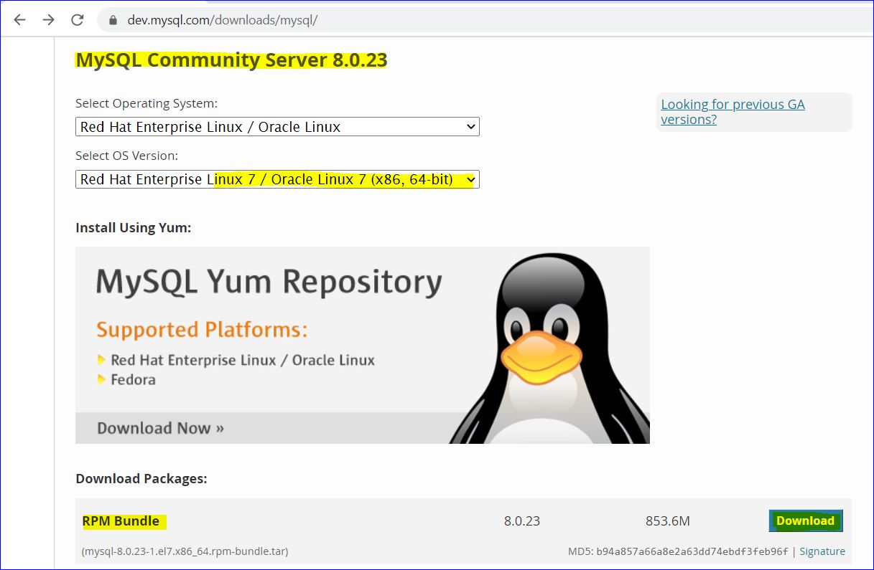Open the Select Operating System dropdown
Image resolution: width=874 pixels, height=570 pixels.
click(x=277, y=127)
